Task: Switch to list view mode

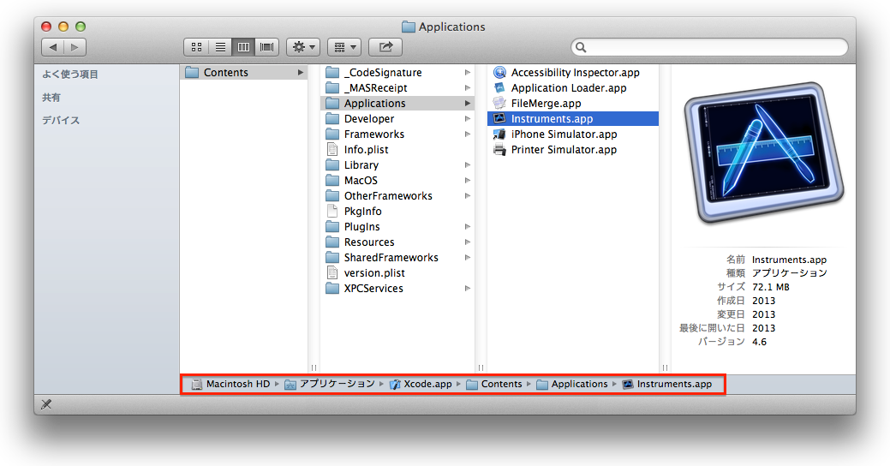Action: [x=220, y=47]
